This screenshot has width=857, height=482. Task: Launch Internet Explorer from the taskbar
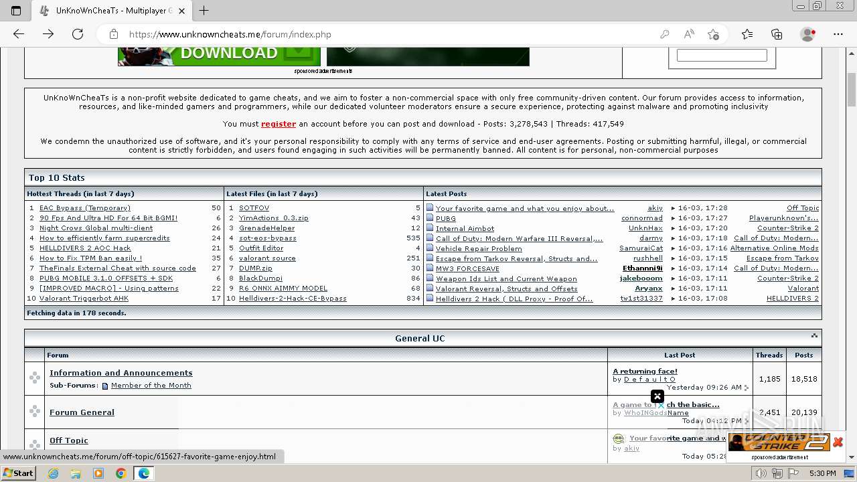[54, 473]
